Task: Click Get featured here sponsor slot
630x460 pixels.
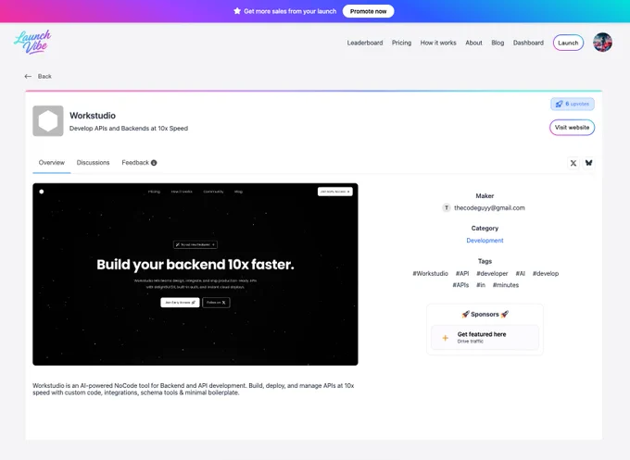Action: point(485,337)
